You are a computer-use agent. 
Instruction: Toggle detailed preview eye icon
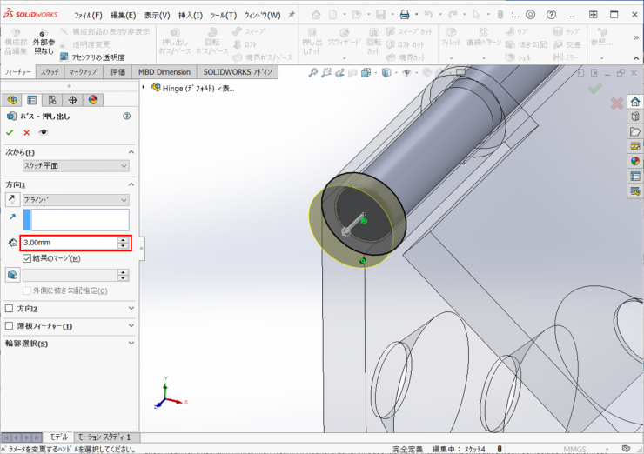[x=43, y=132]
